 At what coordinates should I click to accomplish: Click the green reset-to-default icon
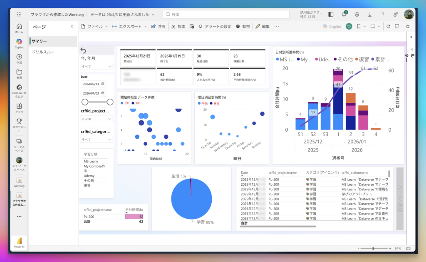click(x=349, y=26)
